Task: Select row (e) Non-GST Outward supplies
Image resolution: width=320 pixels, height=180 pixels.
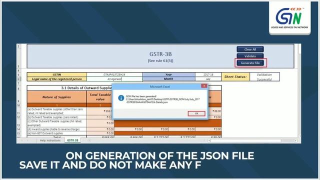Action: (56, 133)
